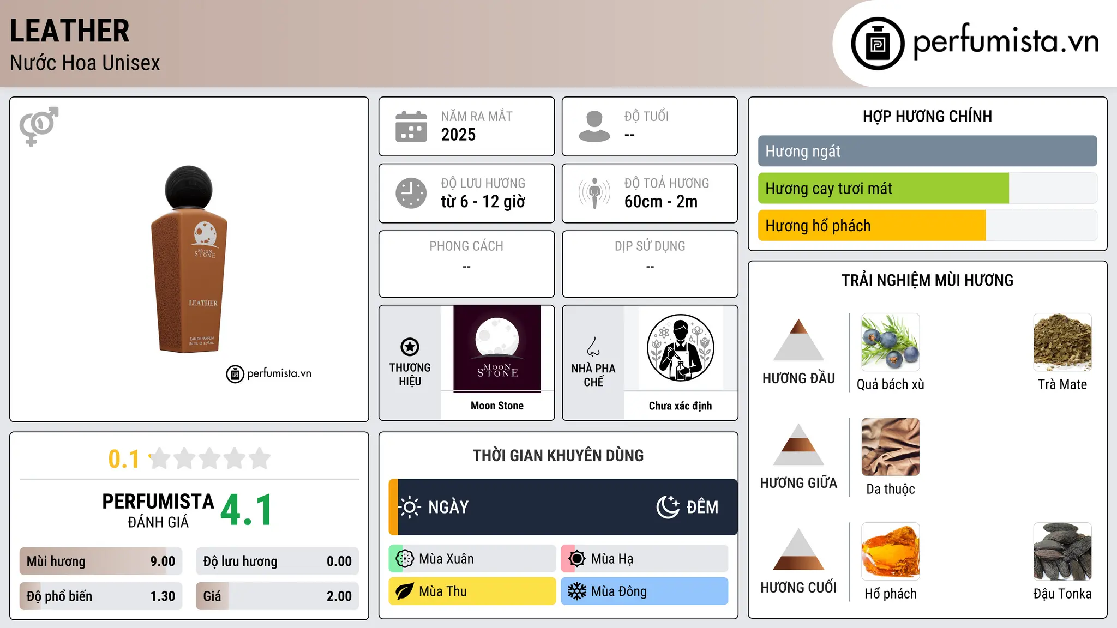The image size is (1117, 628).
Task: Click the user rating value 0.1
Action: pos(124,459)
